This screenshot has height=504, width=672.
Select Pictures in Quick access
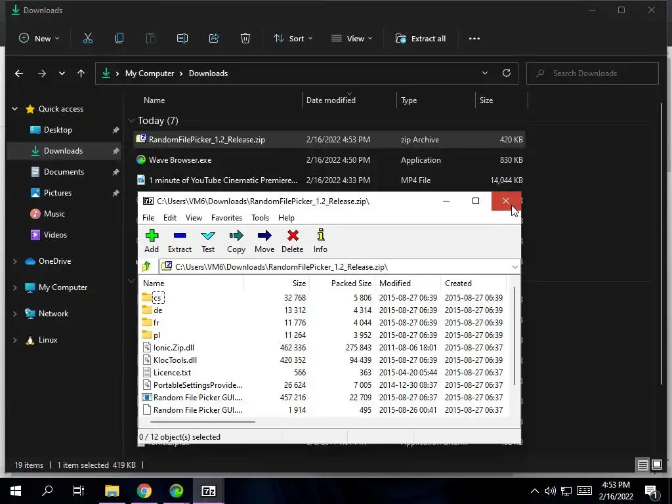[58, 193]
